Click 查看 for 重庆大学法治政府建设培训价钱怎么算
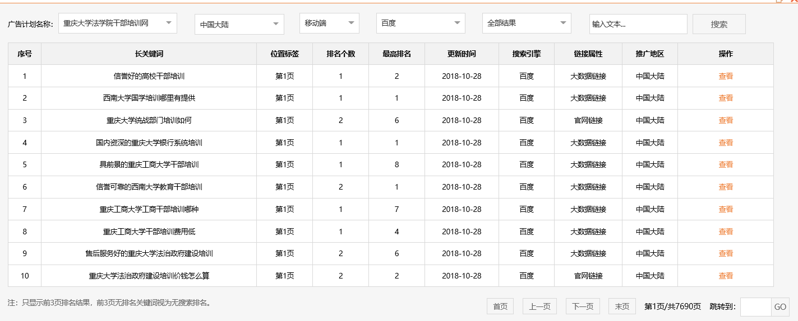Viewport: 798px width, 321px height. 726,276
